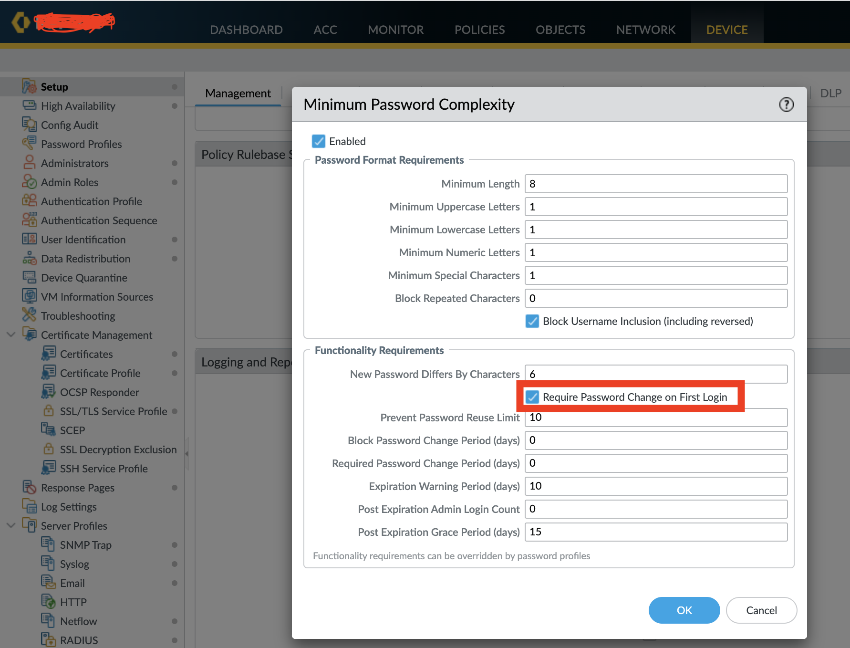The width and height of the screenshot is (850, 648).
Task: Open the ACC tab
Action: point(325,30)
